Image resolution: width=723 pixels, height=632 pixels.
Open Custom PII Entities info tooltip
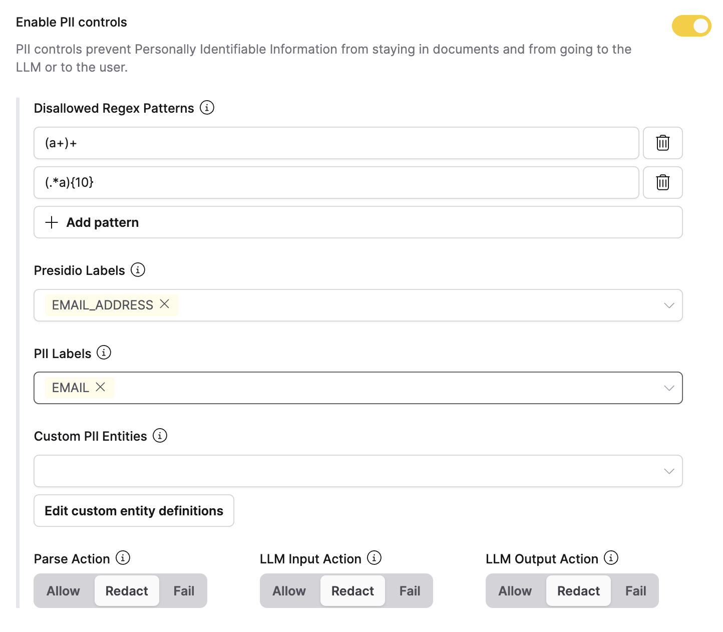160,436
